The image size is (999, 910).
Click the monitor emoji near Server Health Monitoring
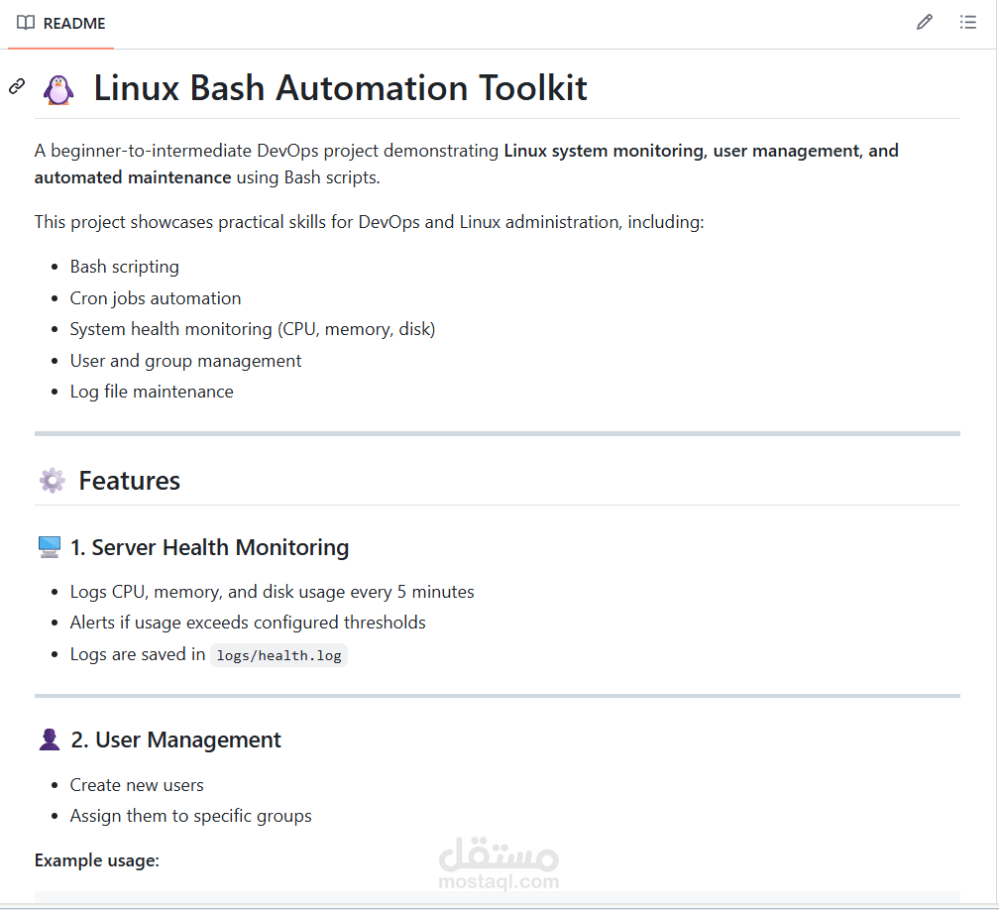tap(49, 546)
